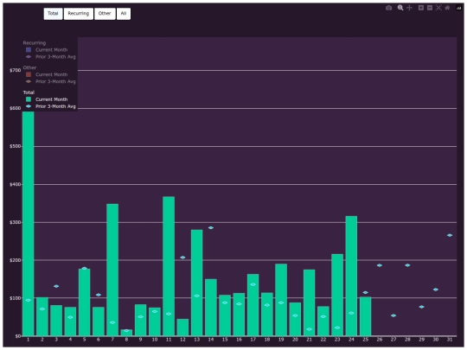Click the Recurring legend group title
Viewport: 467px width, 350px height.
click(x=35, y=43)
